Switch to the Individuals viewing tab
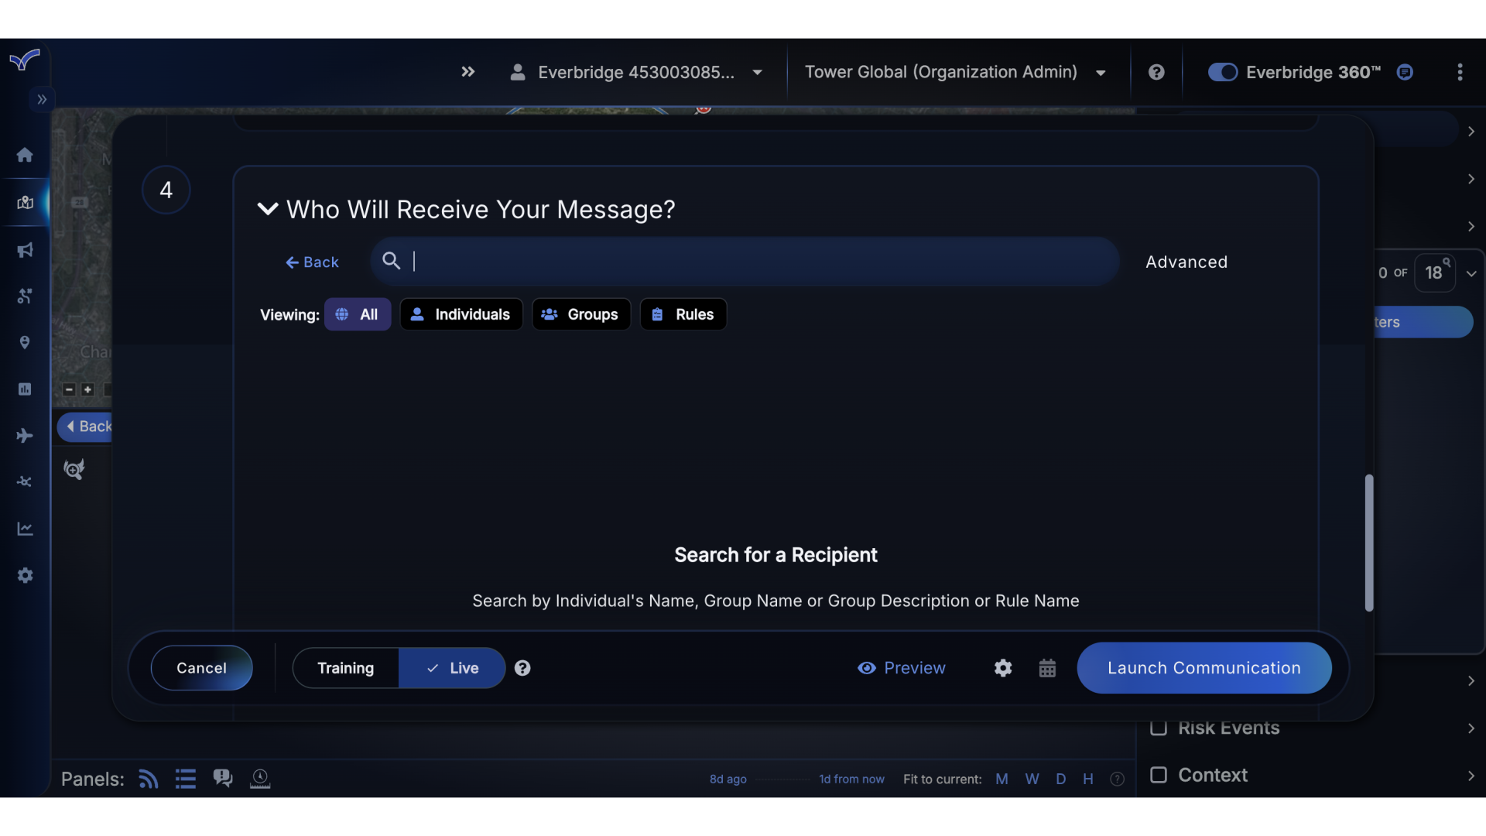This screenshot has height=836, width=1486. (x=461, y=314)
